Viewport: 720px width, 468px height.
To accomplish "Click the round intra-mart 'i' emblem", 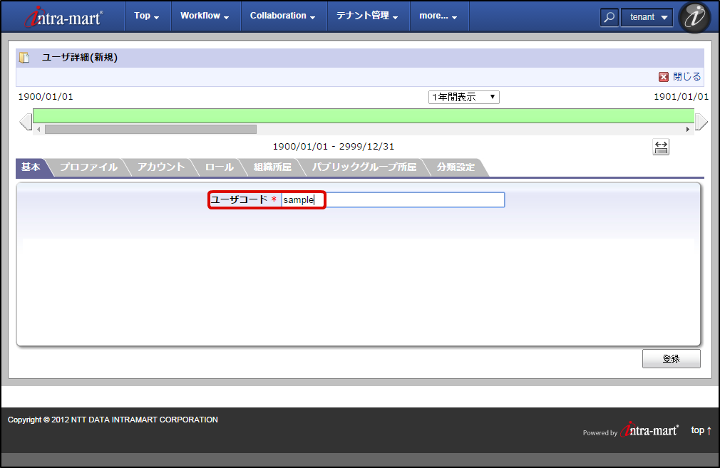I will [694, 17].
